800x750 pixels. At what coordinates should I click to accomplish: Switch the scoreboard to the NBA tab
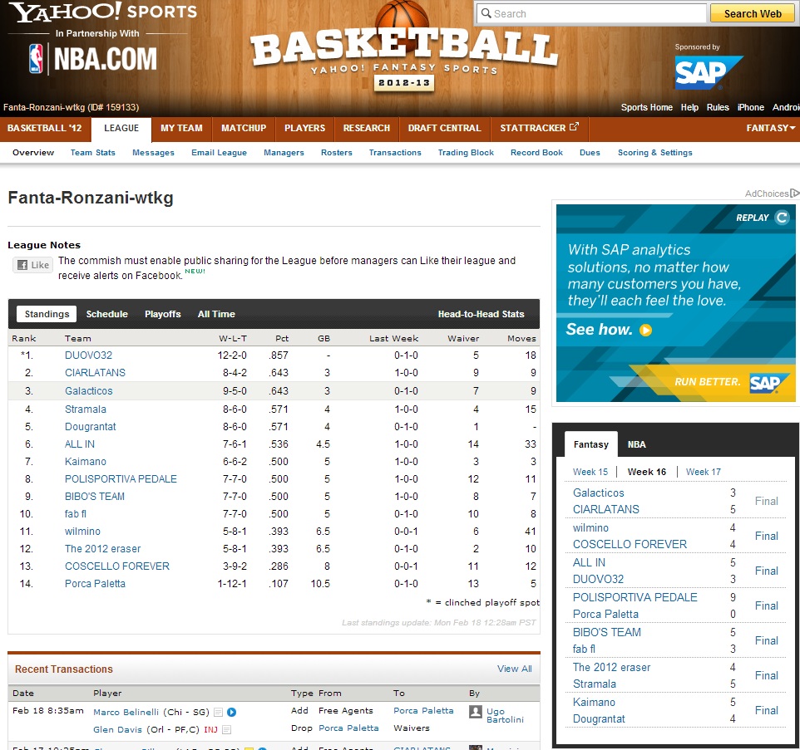click(x=636, y=444)
